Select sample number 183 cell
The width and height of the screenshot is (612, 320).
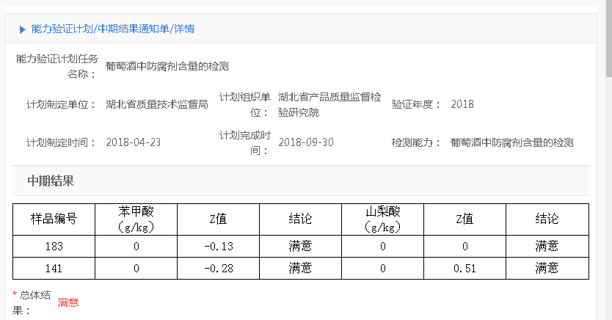[x=53, y=246]
